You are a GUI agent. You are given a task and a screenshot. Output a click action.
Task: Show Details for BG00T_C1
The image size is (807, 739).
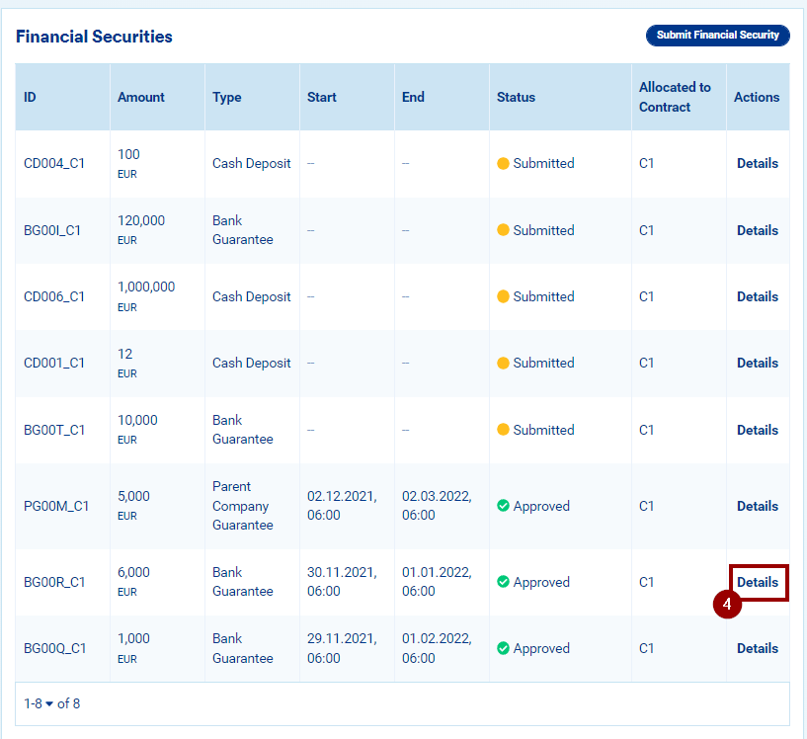(x=757, y=430)
